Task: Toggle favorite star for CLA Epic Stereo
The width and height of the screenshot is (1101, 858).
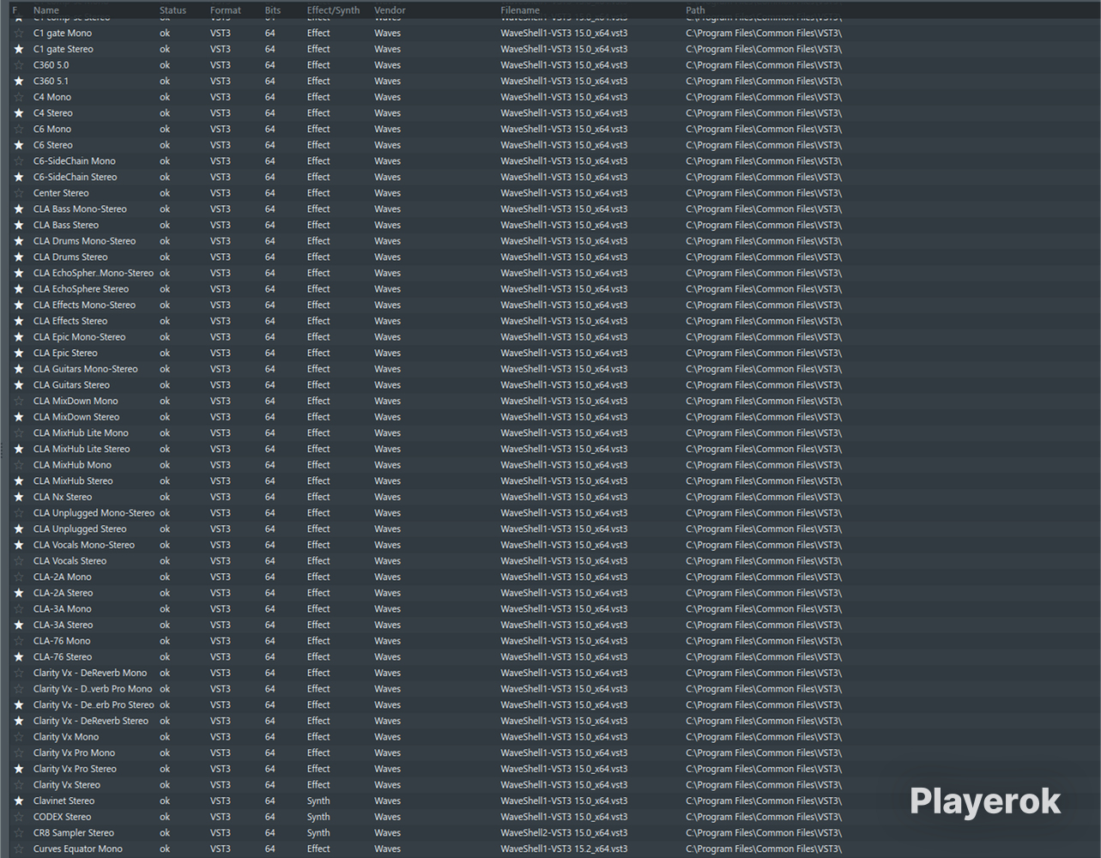Action: point(19,353)
